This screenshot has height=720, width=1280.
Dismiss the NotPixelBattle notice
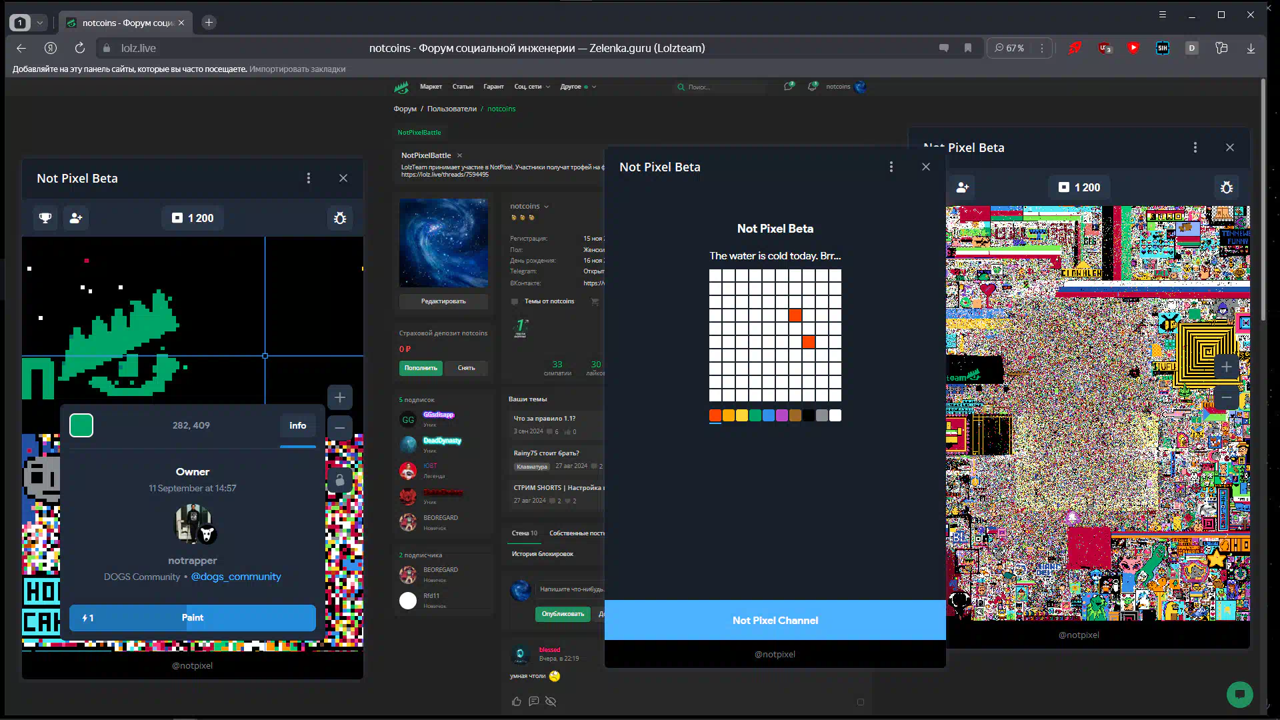[x=459, y=155]
